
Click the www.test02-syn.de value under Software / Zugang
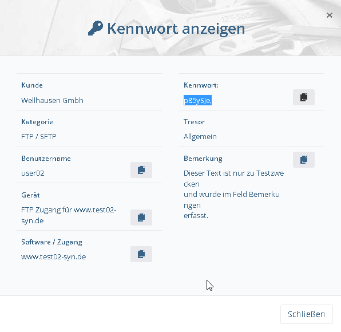point(54,257)
